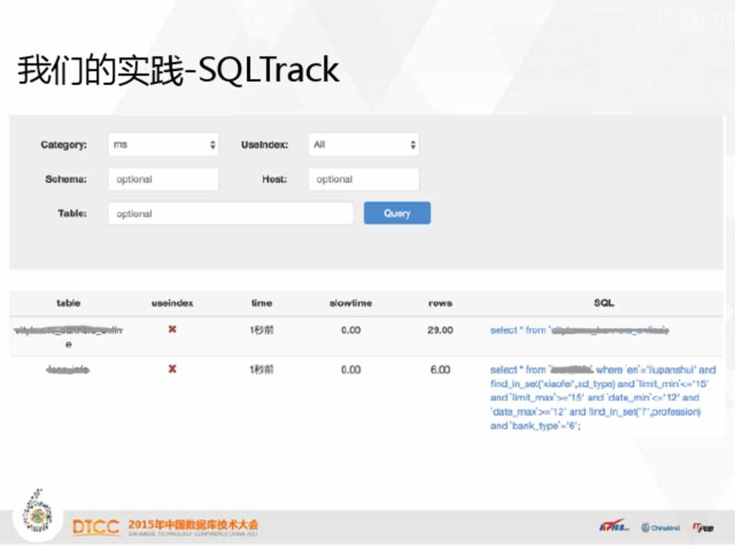Sort by the time column header

(x=261, y=303)
